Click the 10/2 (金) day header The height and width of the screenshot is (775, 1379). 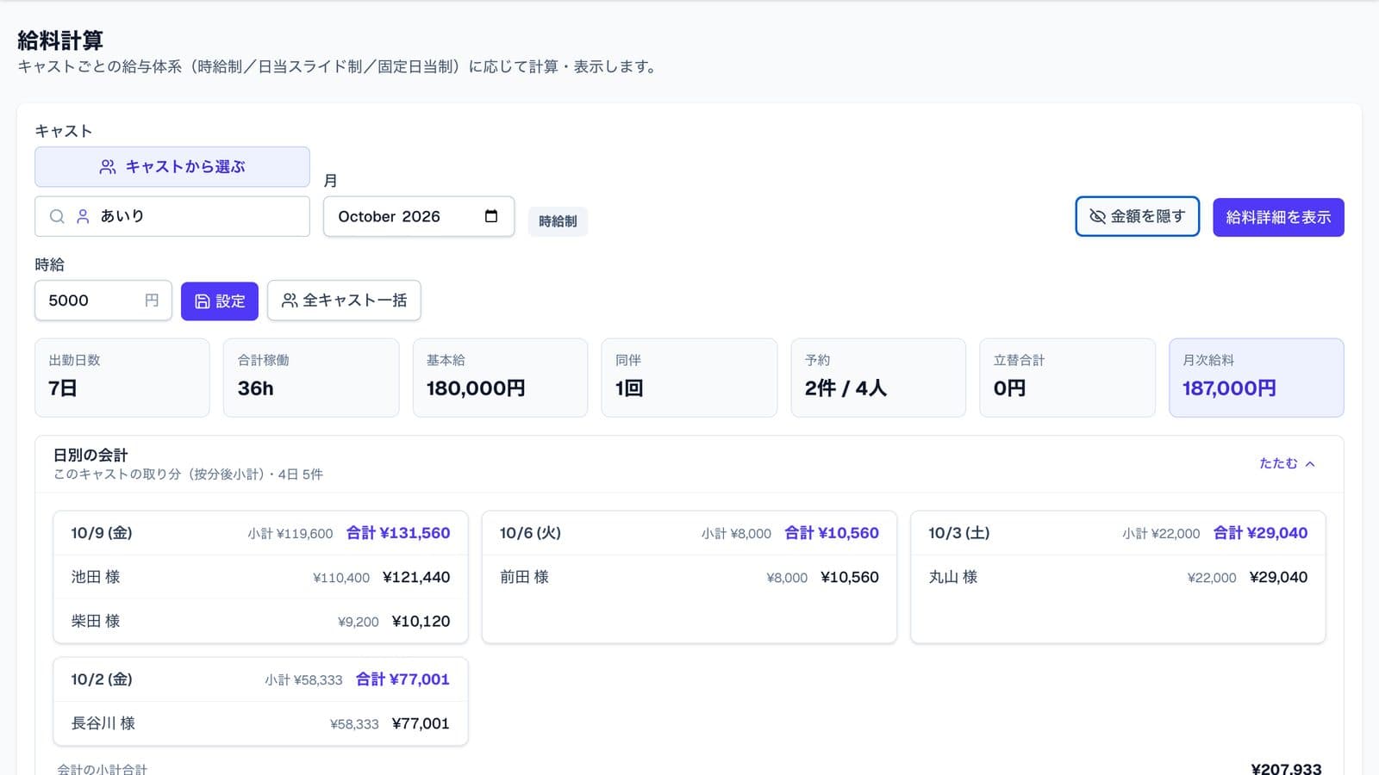pos(260,679)
